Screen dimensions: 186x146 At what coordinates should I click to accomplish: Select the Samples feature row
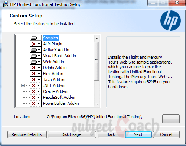(x=50, y=38)
